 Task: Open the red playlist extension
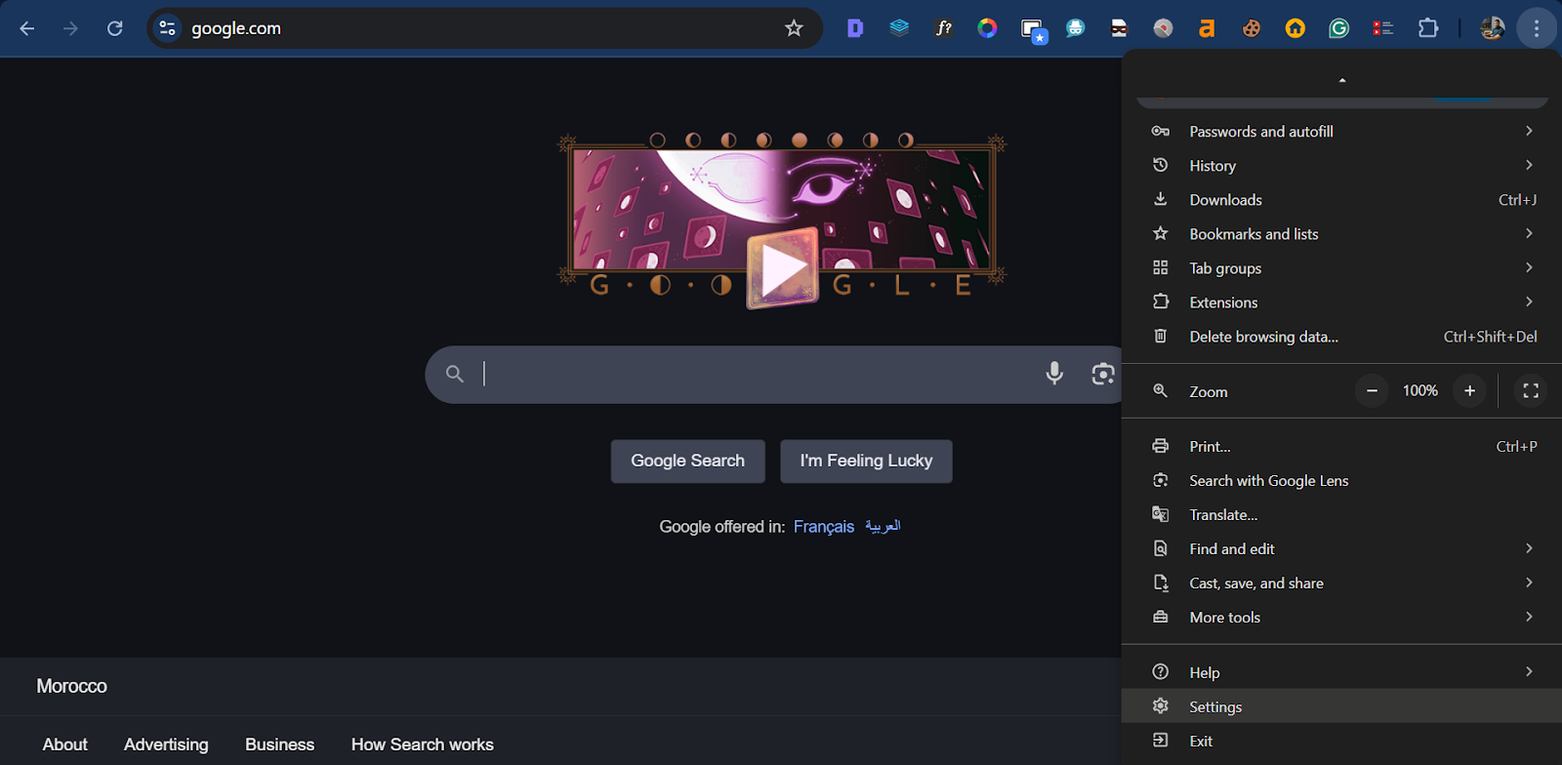(1382, 28)
